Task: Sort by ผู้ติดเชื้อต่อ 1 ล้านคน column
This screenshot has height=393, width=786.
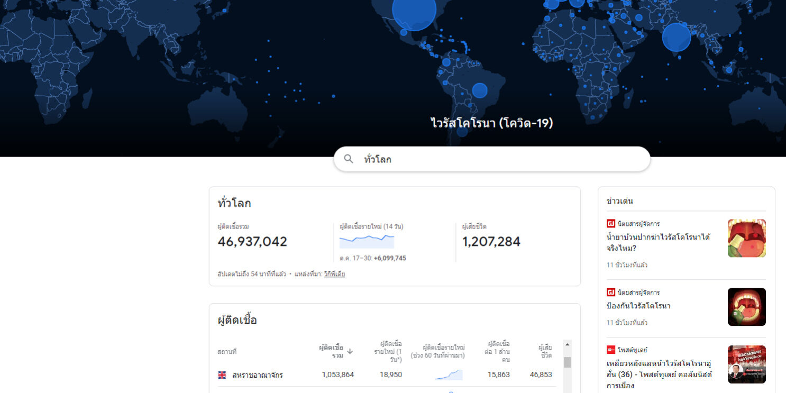Action: 497,351
